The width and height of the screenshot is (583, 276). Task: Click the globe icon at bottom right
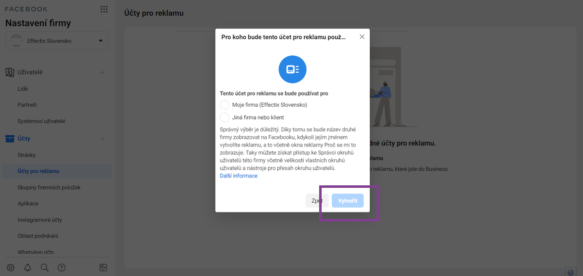571,272
